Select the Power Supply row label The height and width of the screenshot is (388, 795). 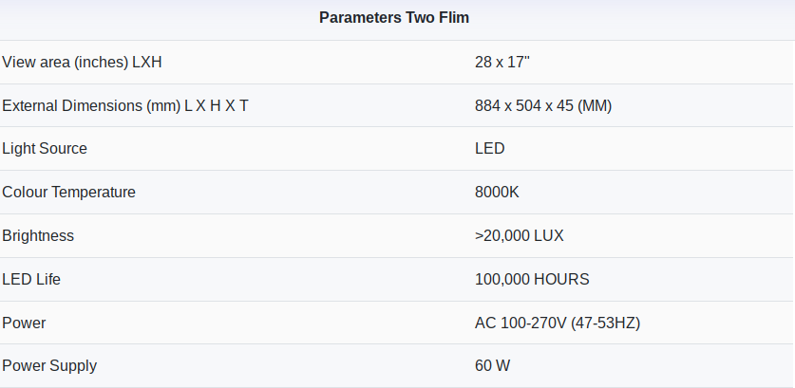49,366
